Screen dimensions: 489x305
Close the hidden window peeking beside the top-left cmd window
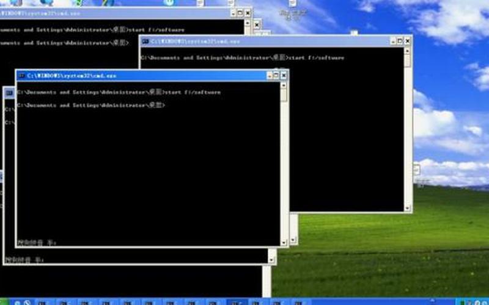[x=257, y=25]
